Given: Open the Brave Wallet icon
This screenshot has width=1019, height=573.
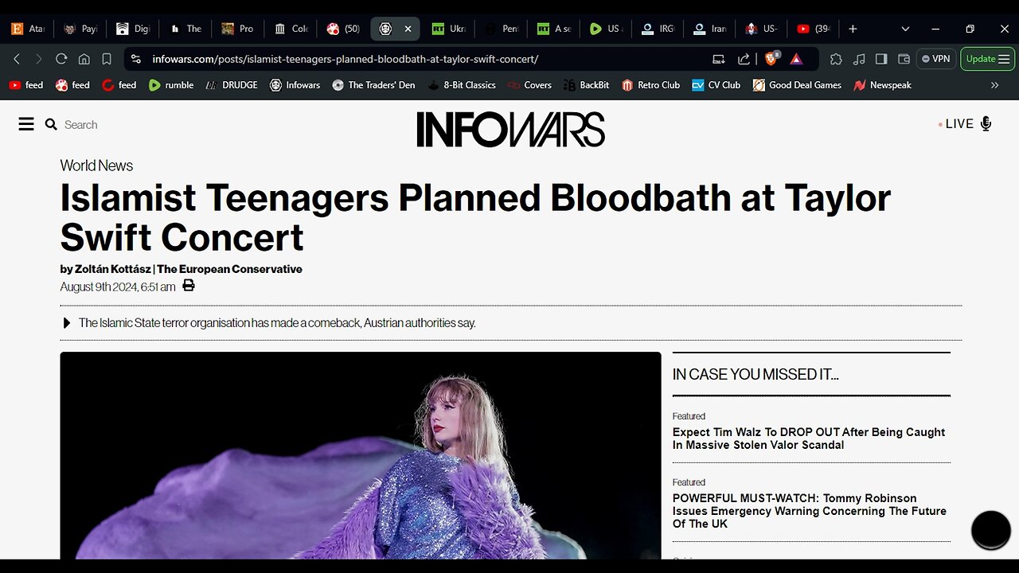Looking at the screenshot, I should tap(904, 59).
